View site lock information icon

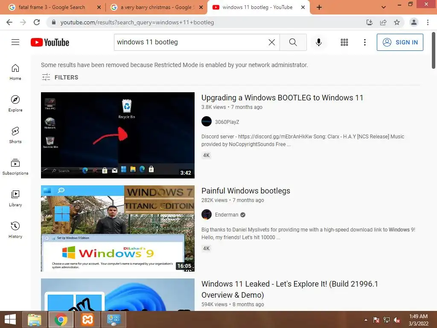[54, 22]
